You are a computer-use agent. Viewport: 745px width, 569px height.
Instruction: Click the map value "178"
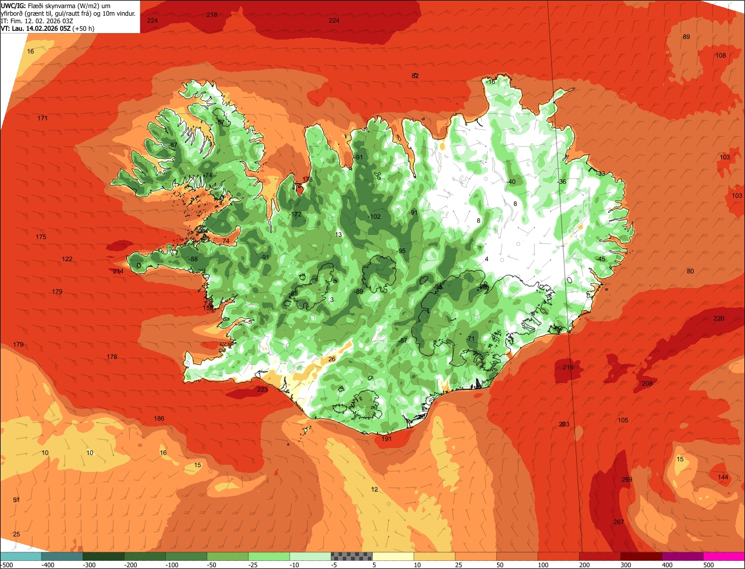[112, 357]
